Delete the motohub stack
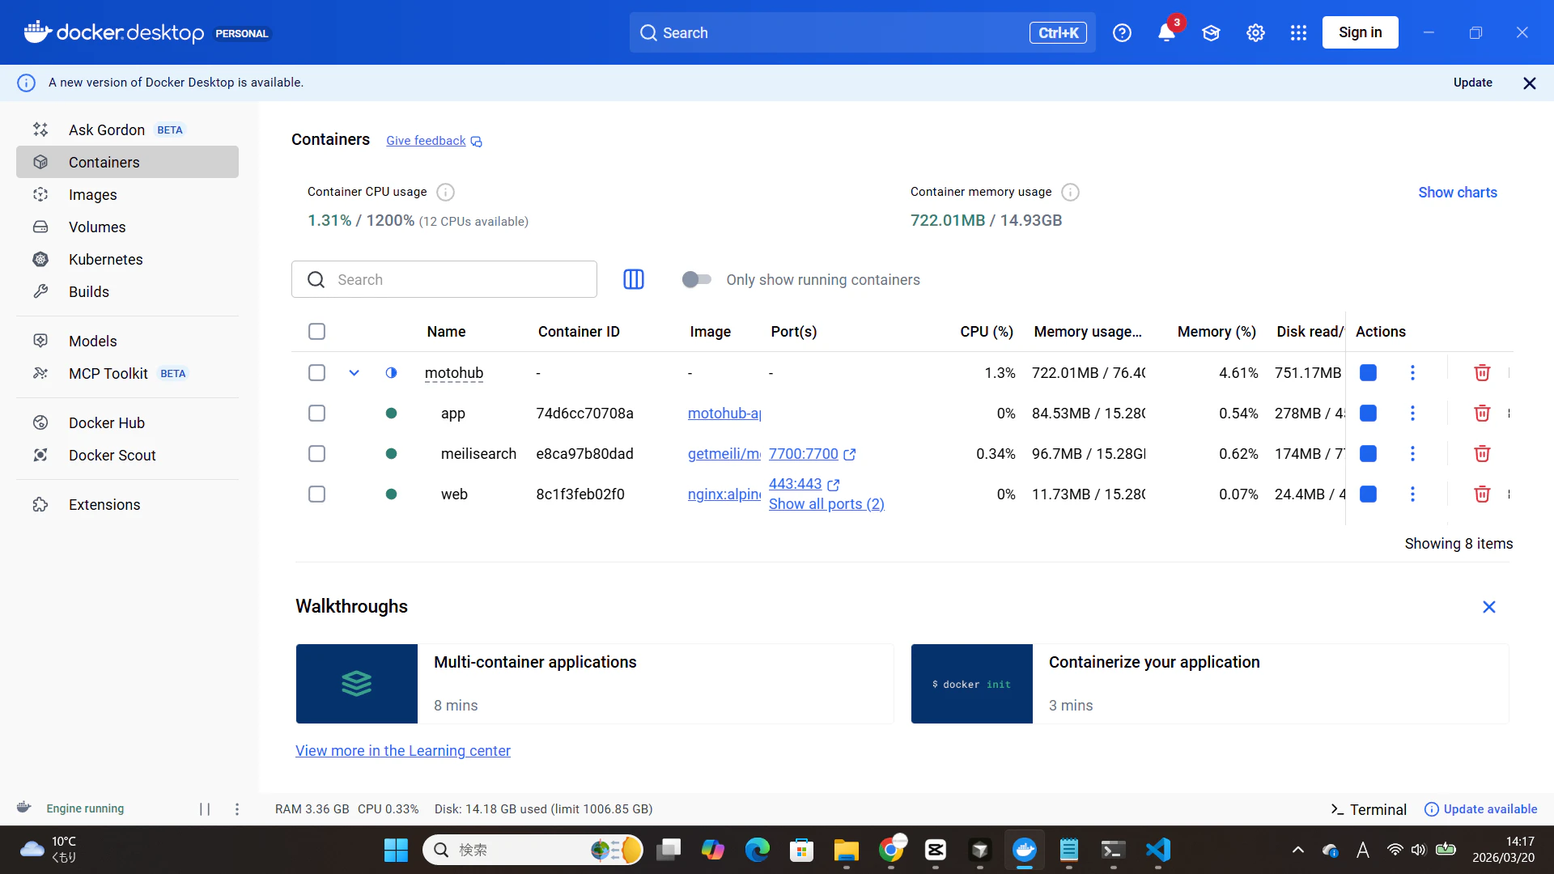This screenshot has width=1554, height=874. tap(1482, 372)
